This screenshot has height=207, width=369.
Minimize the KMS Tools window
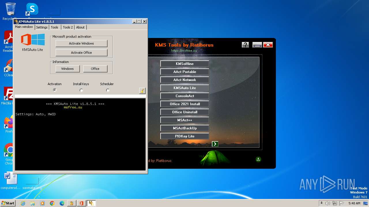coord(257,45)
